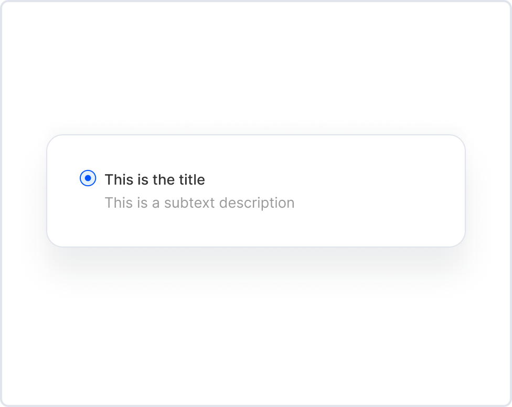Click the "This is the title" label

pyautogui.click(x=155, y=180)
